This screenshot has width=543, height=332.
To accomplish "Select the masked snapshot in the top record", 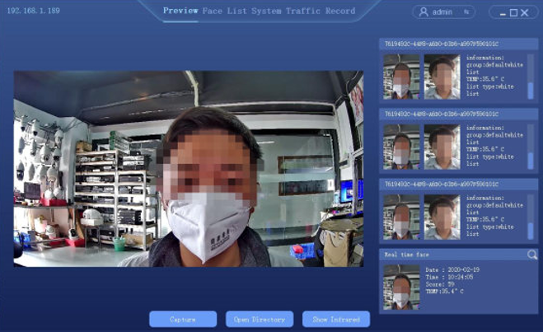I will pyautogui.click(x=401, y=77).
